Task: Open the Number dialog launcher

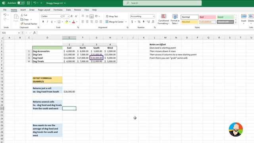Action: (155, 27)
